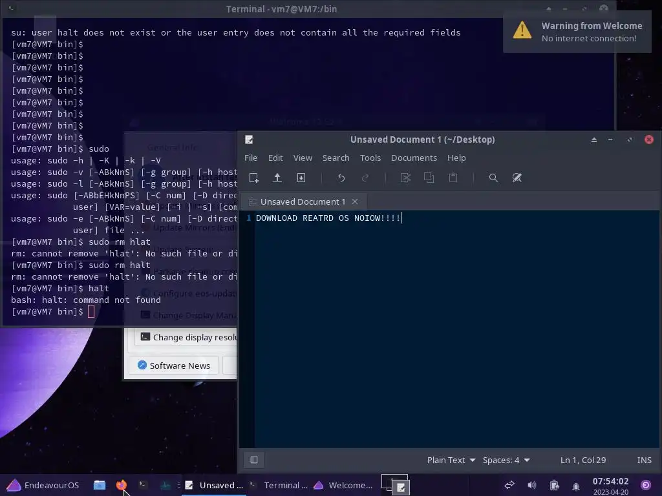
Task: Cut the selection using the toolbar icon
Action: pyautogui.click(x=405, y=178)
